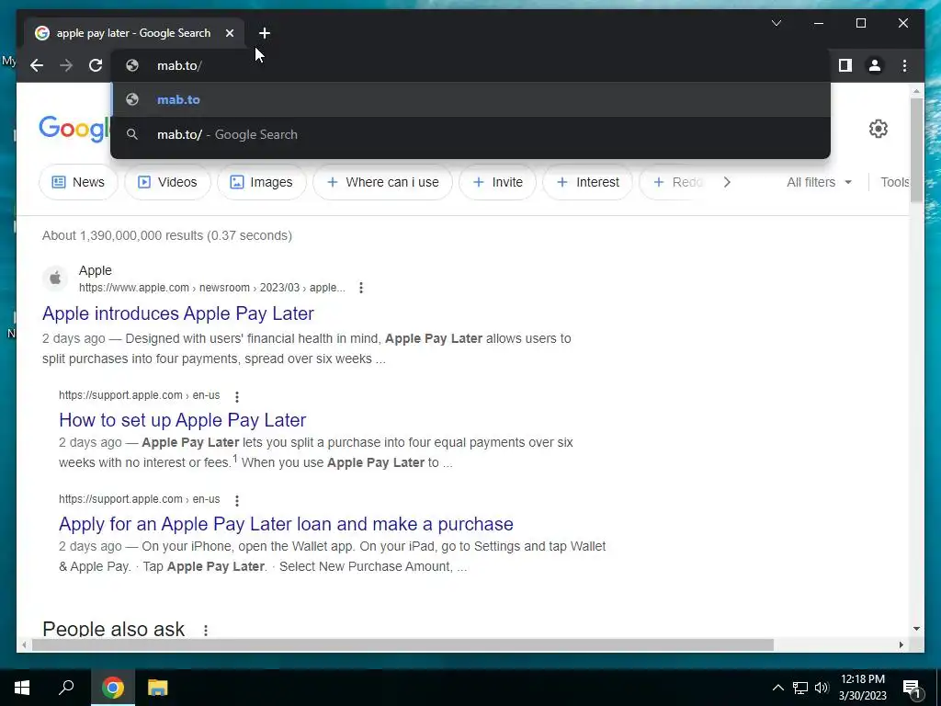The height and width of the screenshot is (706, 941).
Task: Click 'About 1,390,000,000 results' text
Action: tap(167, 235)
